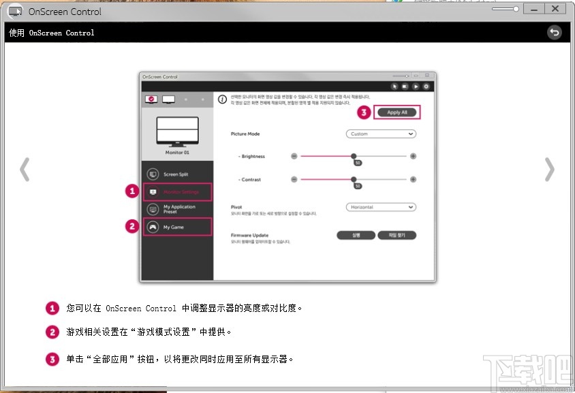The image size is (575, 393).
Task: Click the monitor identify icon in the toolbar
Action: (x=406, y=85)
